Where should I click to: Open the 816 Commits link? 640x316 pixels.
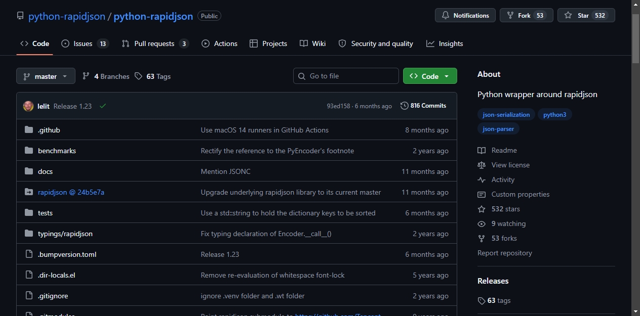423,106
